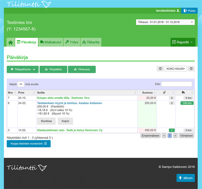Open the KOKO KAUSI period selector
This screenshot has width=202, height=189.
click(x=175, y=69)
